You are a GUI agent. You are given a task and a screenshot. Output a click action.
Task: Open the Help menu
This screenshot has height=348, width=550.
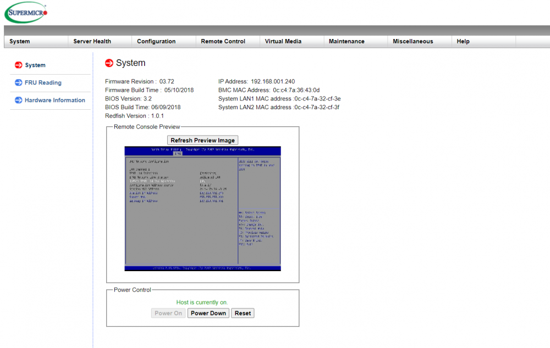(x=463, y=41)
